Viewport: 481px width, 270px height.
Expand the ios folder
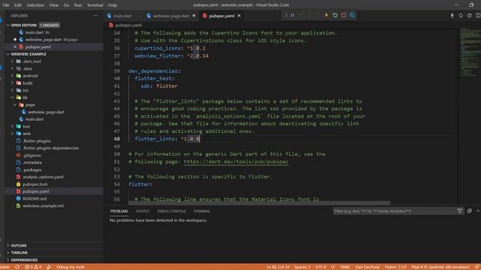coord(26,90)
